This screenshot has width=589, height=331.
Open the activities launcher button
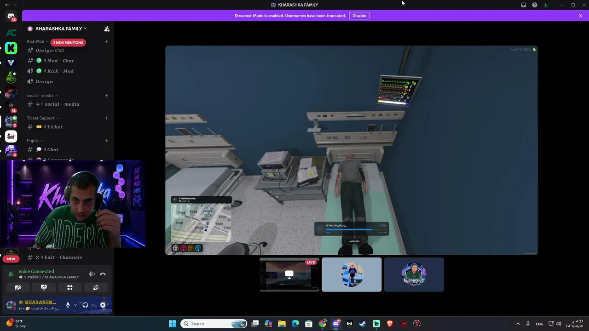[70, 287]
